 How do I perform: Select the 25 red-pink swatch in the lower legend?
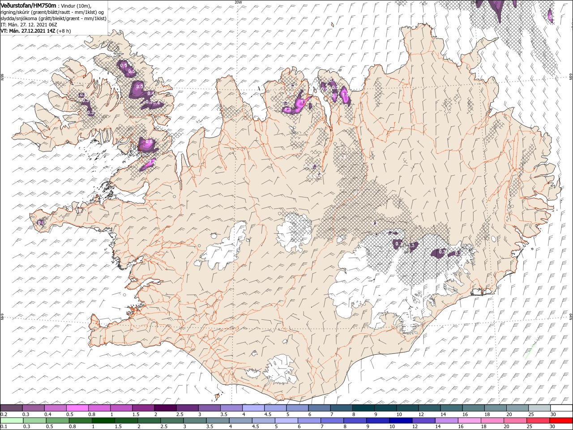click(537, 421)
